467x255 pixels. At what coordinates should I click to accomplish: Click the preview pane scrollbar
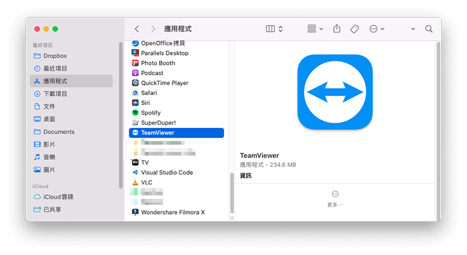[x=438, y=131]
